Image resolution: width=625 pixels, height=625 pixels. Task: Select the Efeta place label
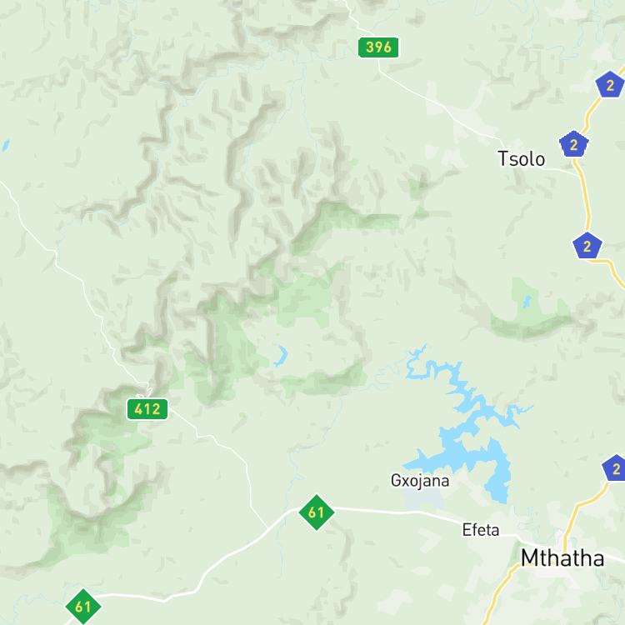481,530
